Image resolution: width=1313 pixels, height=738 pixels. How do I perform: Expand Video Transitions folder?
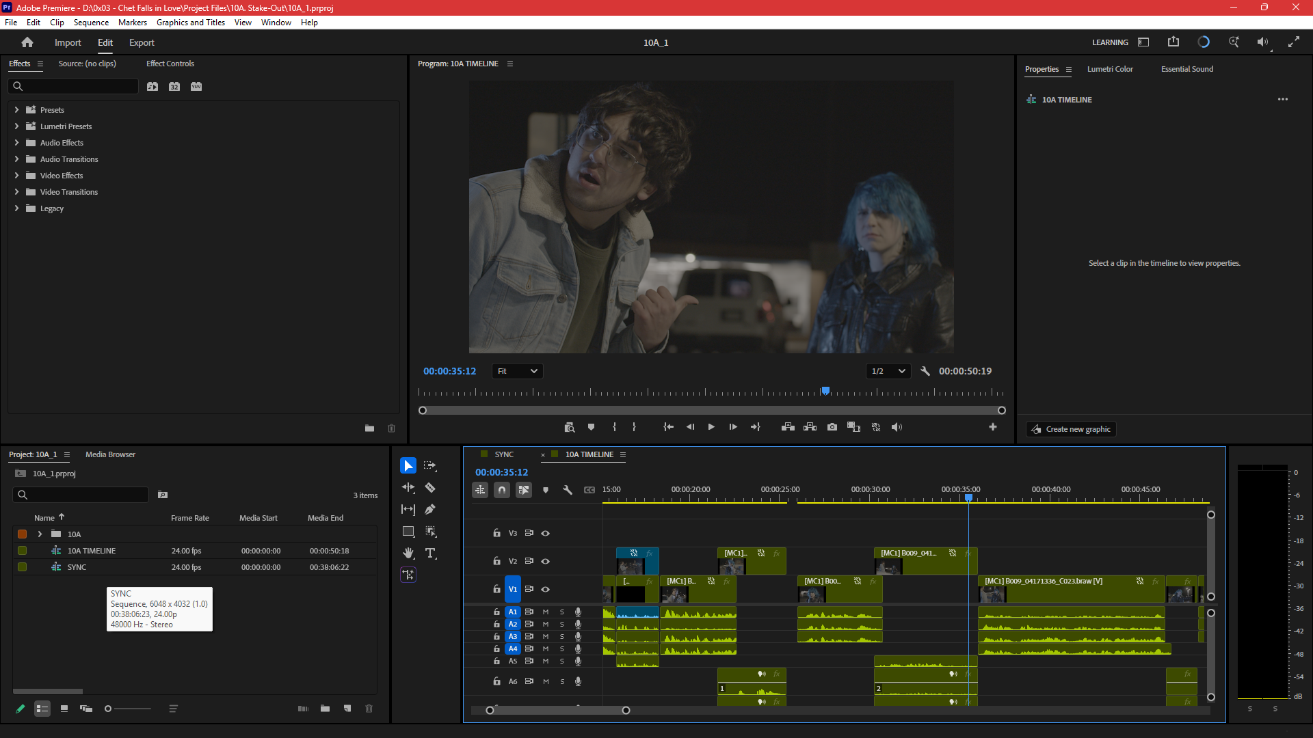tap(16, 191)
